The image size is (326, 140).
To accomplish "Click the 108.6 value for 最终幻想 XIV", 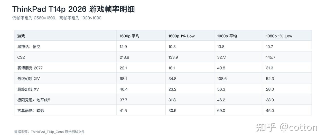I will [x=222, y=79].
